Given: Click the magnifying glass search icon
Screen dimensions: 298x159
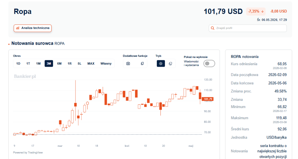Looking at the screenshot, I should (x=213, y=28).
